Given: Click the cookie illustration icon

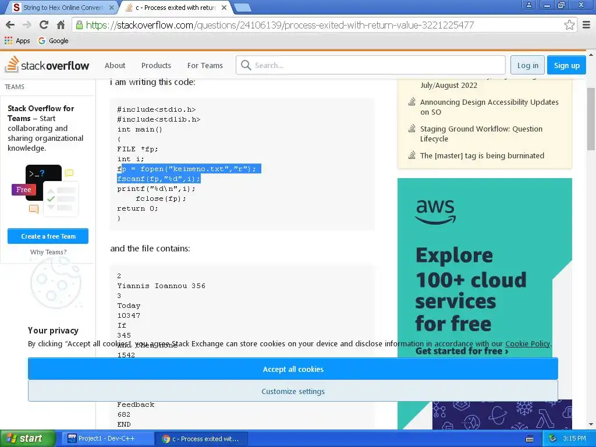Looking at the screenshot, I should (56, 283).
